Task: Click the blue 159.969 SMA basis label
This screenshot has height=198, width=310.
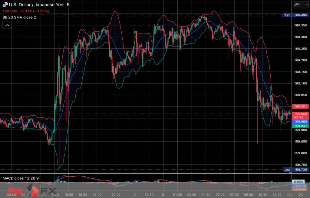Action: [300, 122]
